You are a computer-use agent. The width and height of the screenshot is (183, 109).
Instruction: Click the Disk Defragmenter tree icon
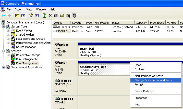[13, 59]
